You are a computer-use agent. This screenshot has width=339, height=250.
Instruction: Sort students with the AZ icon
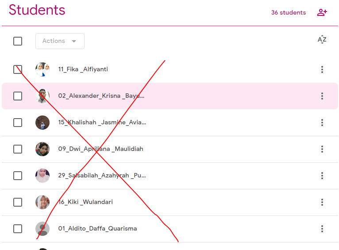[x=322, y=39]
